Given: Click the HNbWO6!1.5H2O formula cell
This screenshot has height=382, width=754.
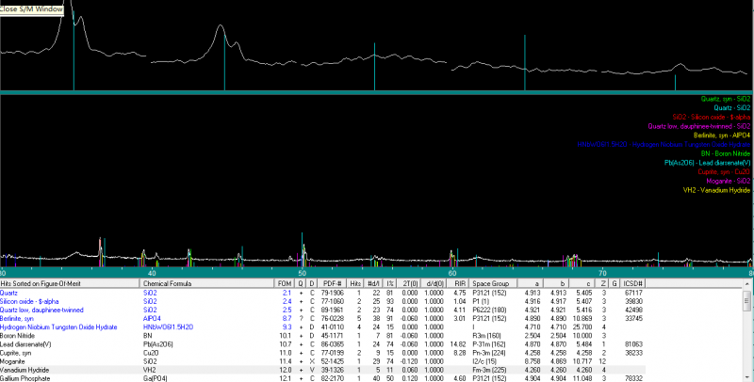Looking at the screenshot, I should [168, 327].
